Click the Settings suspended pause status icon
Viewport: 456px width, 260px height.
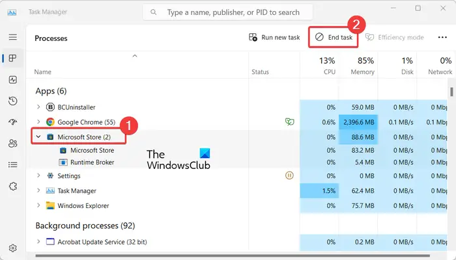tap(289, 175)
